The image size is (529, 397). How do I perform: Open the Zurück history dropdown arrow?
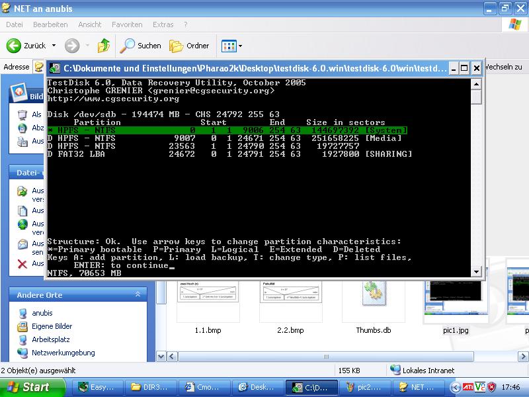[54, 46]
